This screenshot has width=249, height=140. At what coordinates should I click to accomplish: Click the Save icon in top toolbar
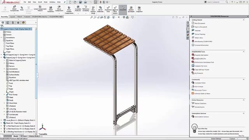click(x=81, y=2)
